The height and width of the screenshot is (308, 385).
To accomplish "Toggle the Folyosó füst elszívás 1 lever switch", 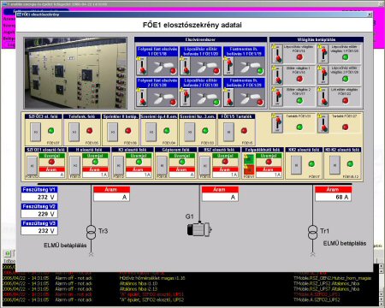I will [x=142, y=66].
